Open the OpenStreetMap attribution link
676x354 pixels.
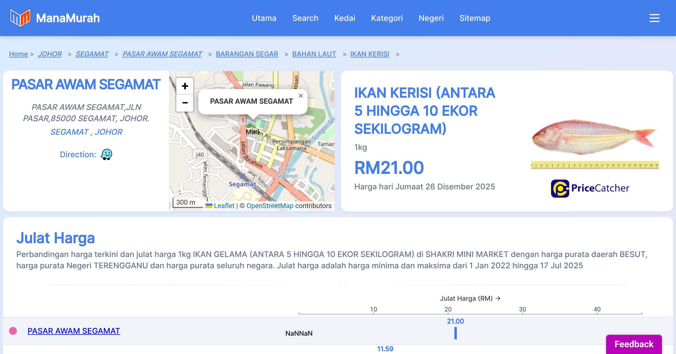pos(270,206)
